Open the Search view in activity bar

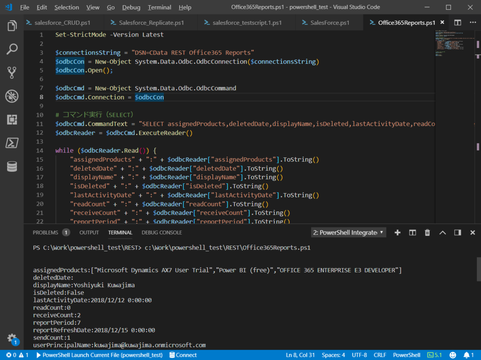pos(12,49)
